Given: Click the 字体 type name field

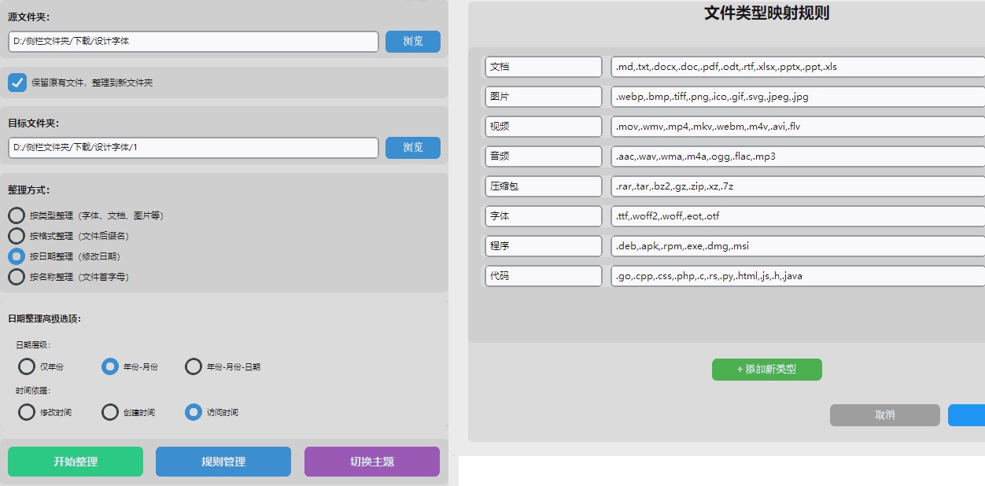Looking at the screenshot, I should (543, 216).
